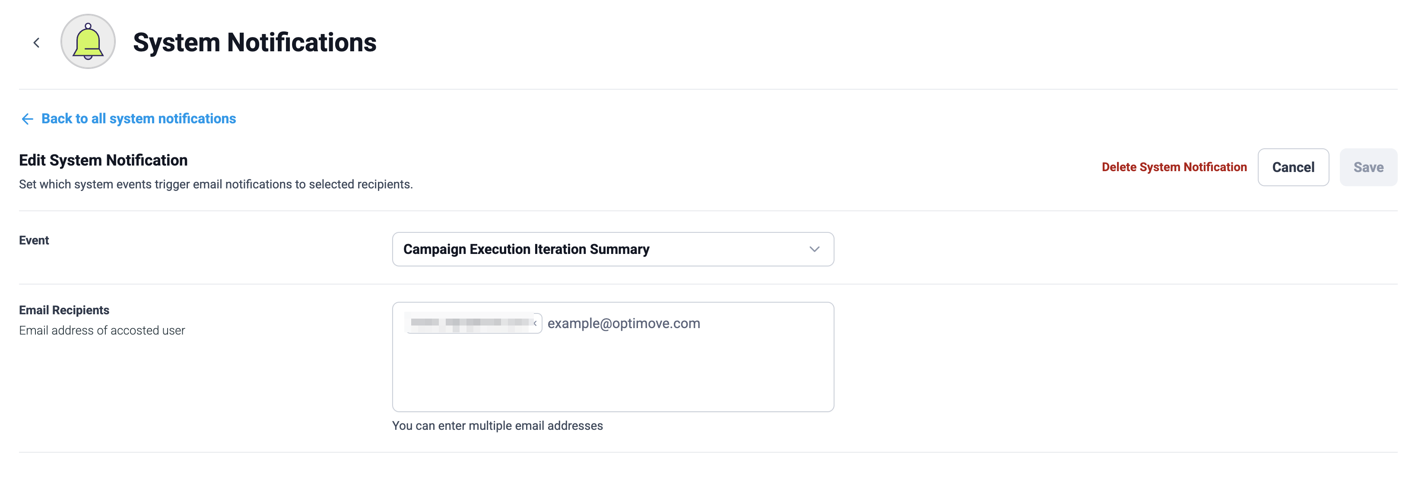Save the system notification
The width and height of the screenshot is (1415, 482).
click(1368, 167)
